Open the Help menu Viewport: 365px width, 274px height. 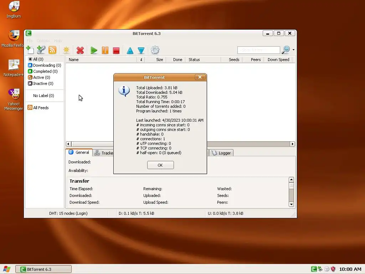pyautogui.click(x=58, y=41)
